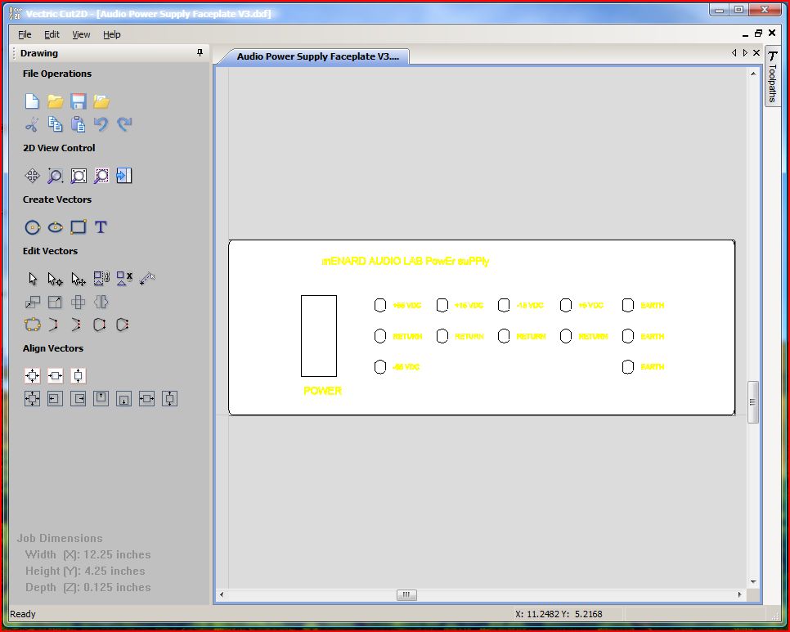Image resolution: width=790 pixels, height=632 pixels.
Task: Undo the last action
Action: point(101,124)
